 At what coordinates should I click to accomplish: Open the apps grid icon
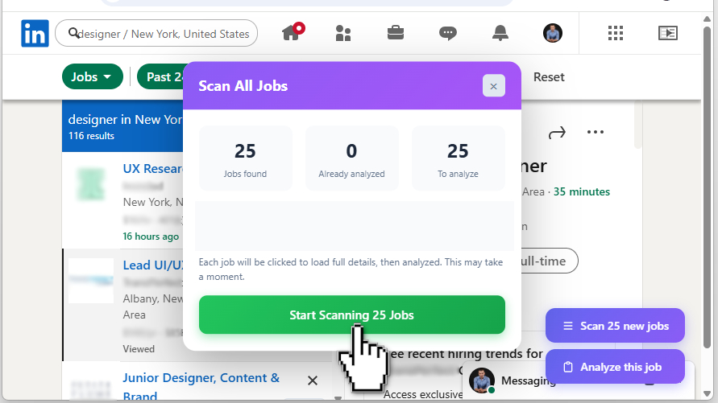(x=616, y=33)
